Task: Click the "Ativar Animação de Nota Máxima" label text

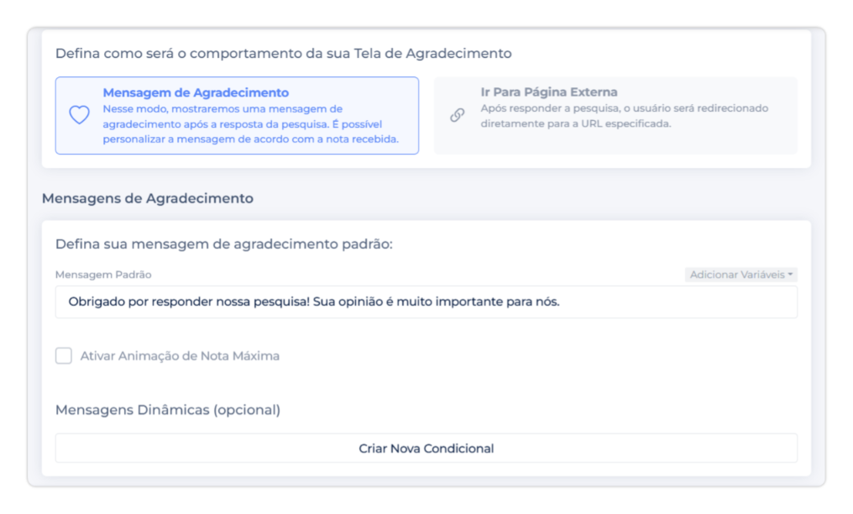Action: 180,356
